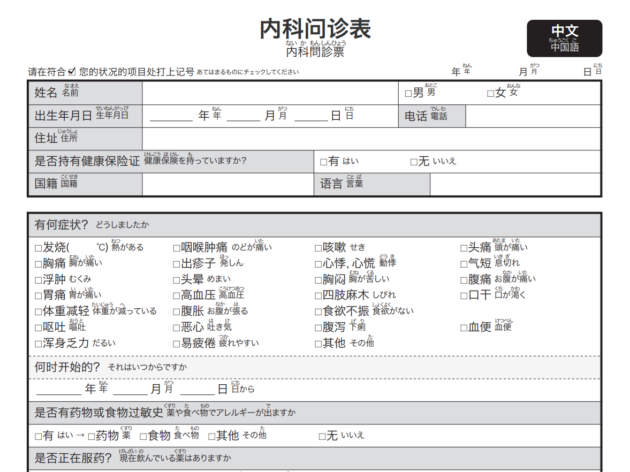Viewport: 630px width, 472px height.
Task: Check the 高血压 high blood pressure box
Action: tap(177, 296)
